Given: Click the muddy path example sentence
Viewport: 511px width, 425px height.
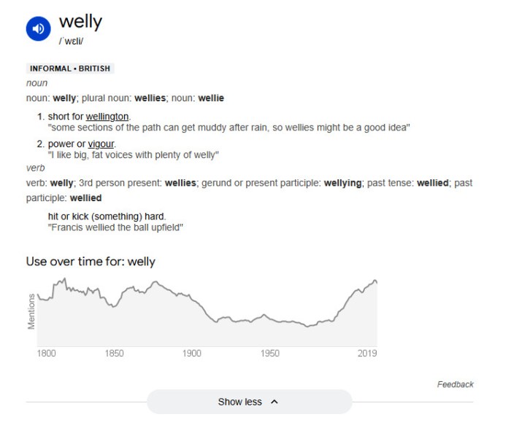Looking at the screenshot, I should pos(228,128).
